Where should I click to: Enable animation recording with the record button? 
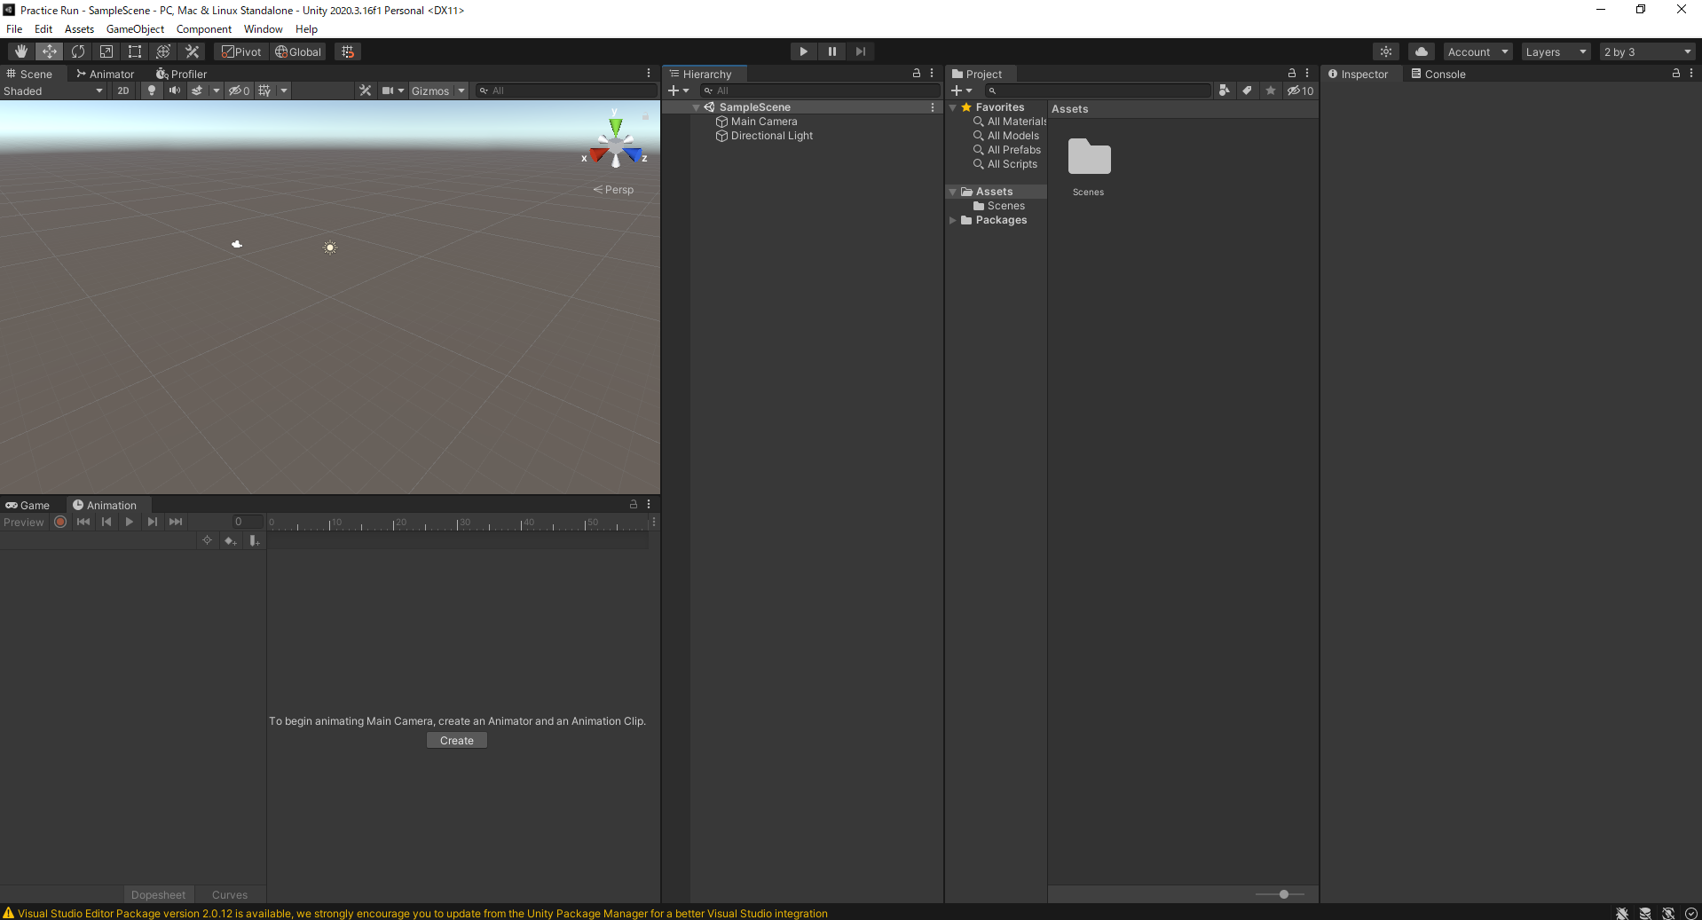pos(60,522)
